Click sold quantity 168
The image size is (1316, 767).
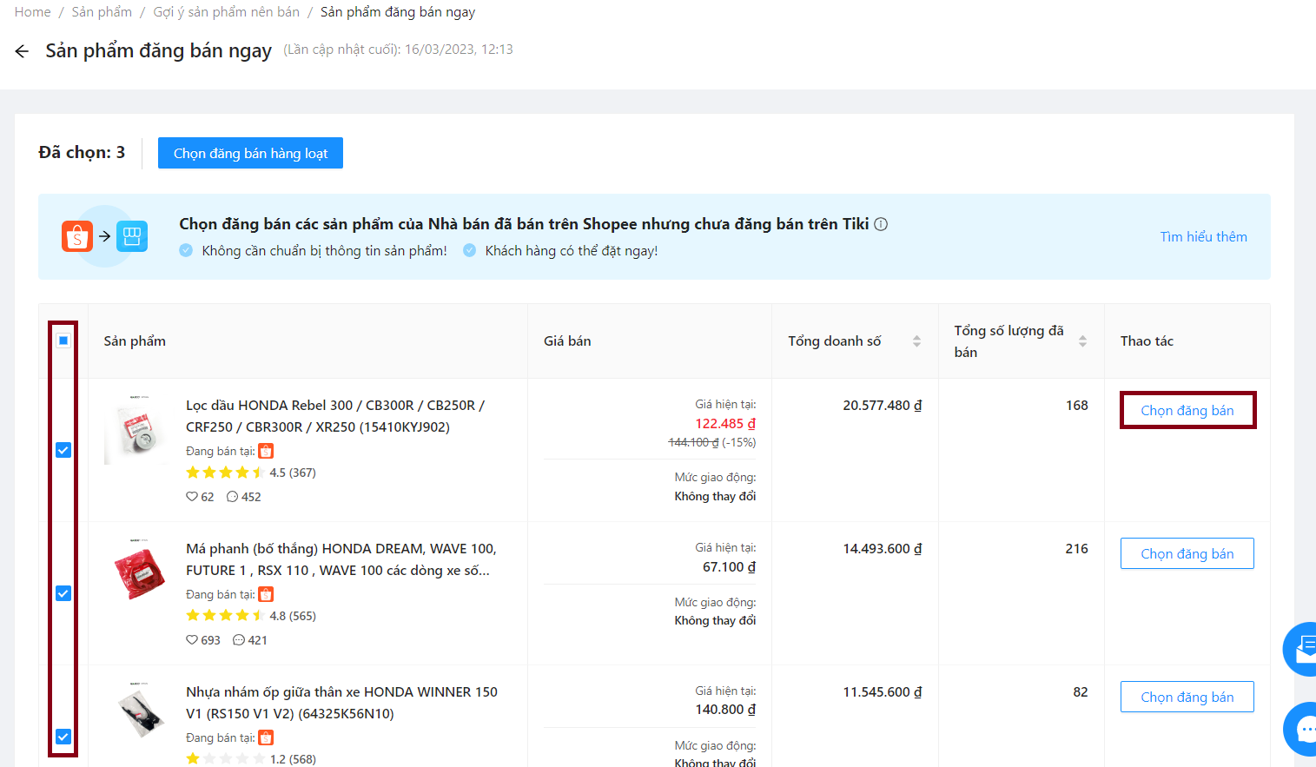tap(1077, 406)
